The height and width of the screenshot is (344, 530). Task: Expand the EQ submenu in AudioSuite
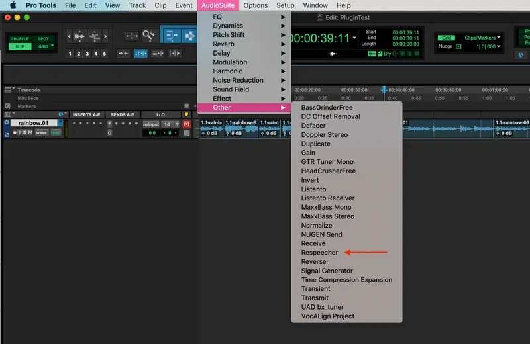[244, 17]
